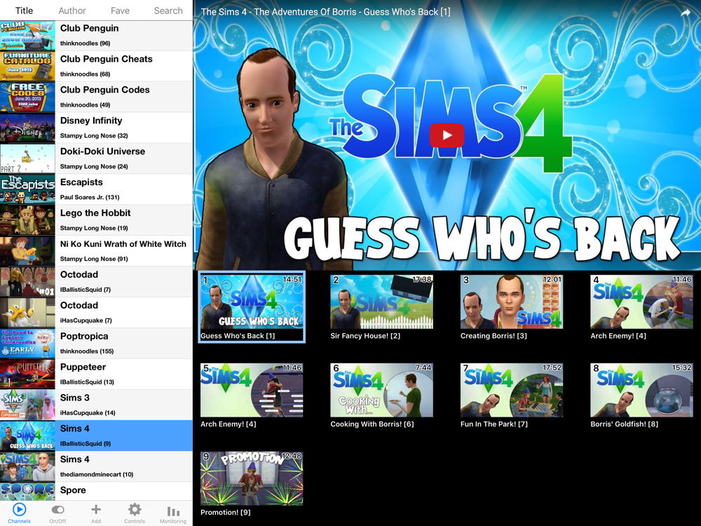Open the Octodad playlist by iHasCupquake

point(96,313)
